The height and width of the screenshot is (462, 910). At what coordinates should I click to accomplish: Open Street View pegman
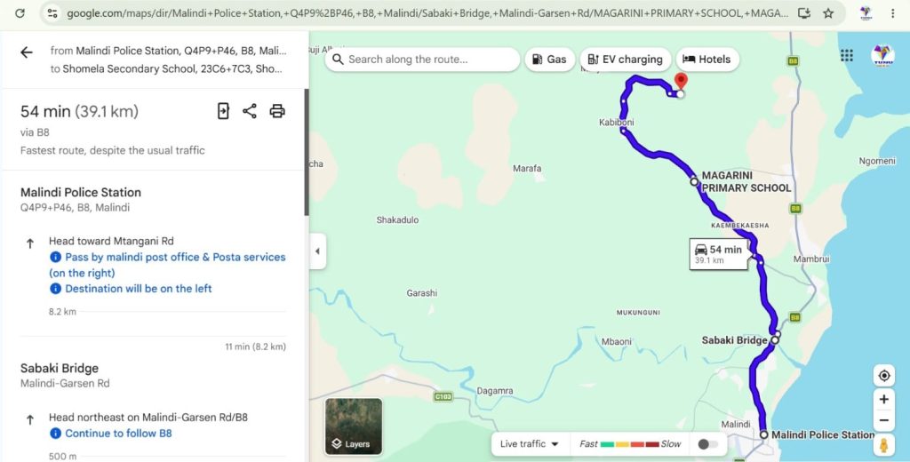tap(884, 445)
